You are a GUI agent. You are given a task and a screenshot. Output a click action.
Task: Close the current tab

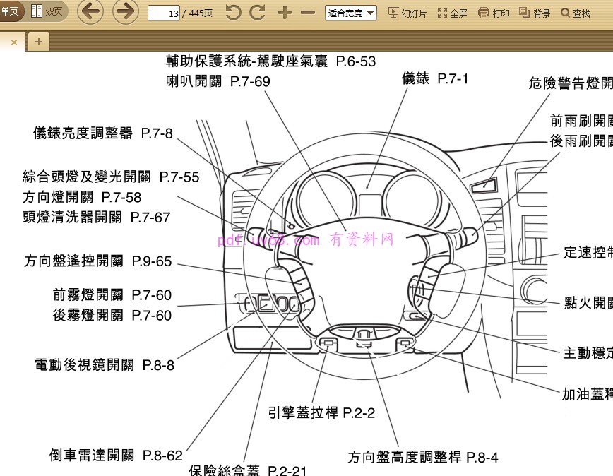[13, 42]
